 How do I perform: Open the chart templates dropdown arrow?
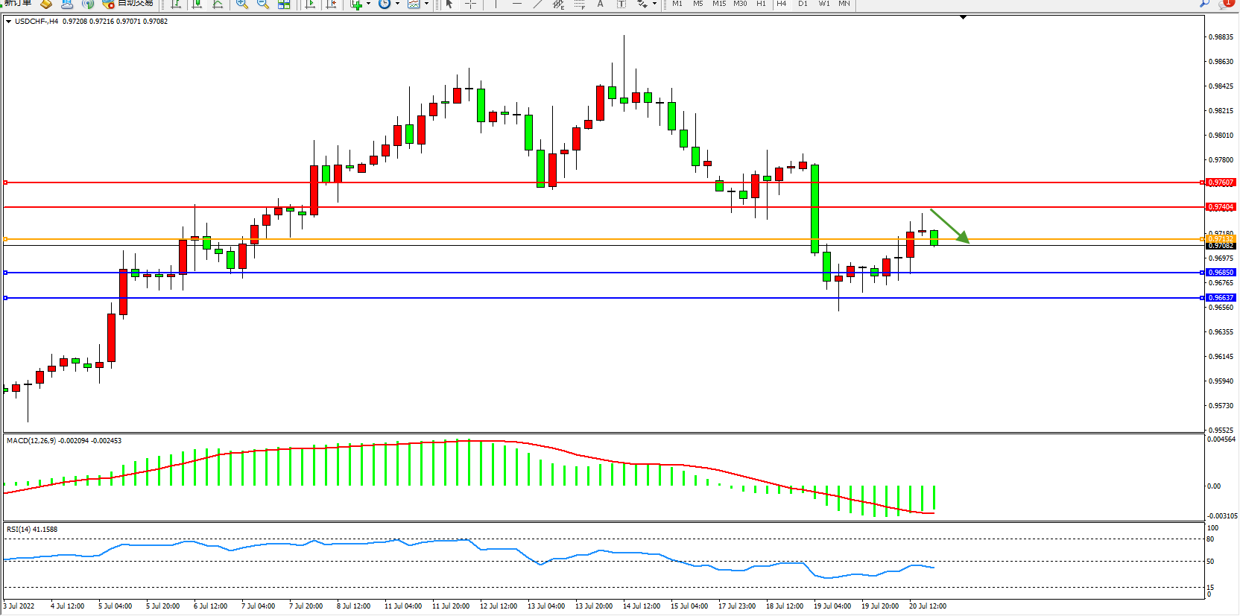pos(426,4)
